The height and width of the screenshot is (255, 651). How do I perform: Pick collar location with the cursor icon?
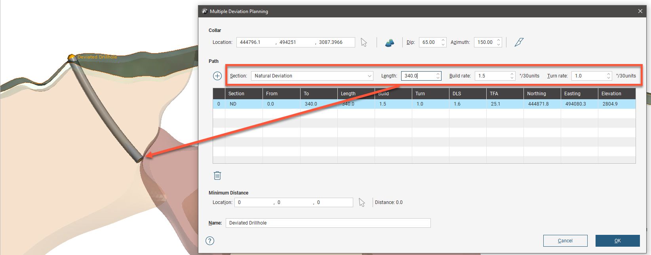point(364,42)
